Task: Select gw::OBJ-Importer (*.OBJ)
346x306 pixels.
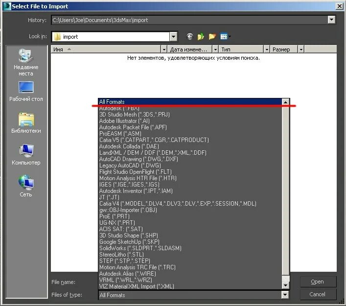Action: click(x=190, y=210)
